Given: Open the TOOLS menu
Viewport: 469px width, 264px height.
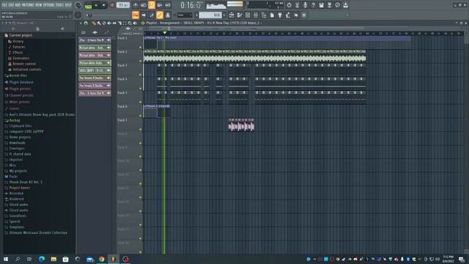Looking at the screenshot, I should point(59,5).
